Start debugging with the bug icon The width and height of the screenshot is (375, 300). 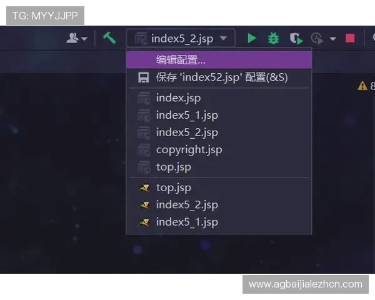pos(273,38)
